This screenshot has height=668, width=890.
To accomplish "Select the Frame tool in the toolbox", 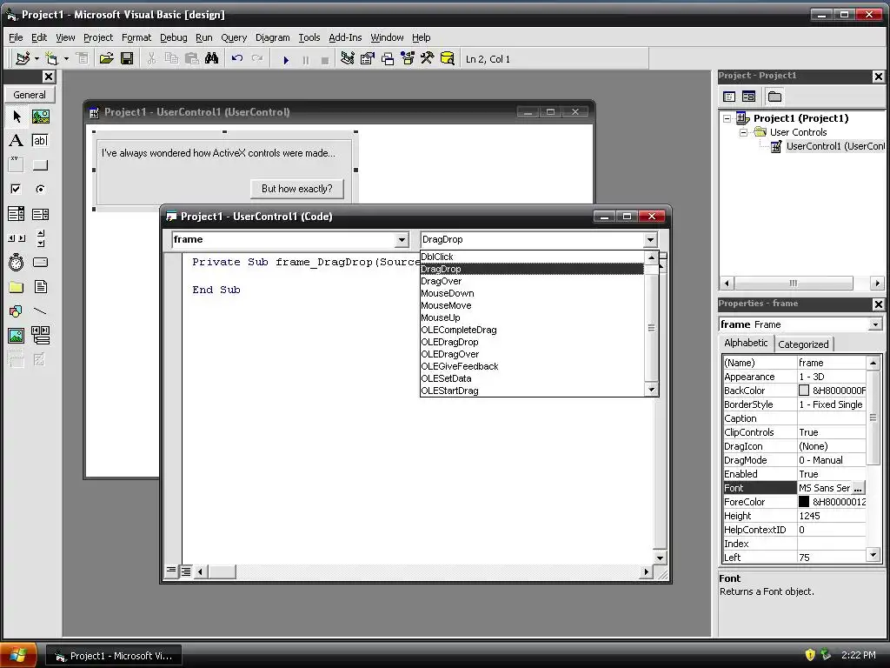I will coord(17,164).
